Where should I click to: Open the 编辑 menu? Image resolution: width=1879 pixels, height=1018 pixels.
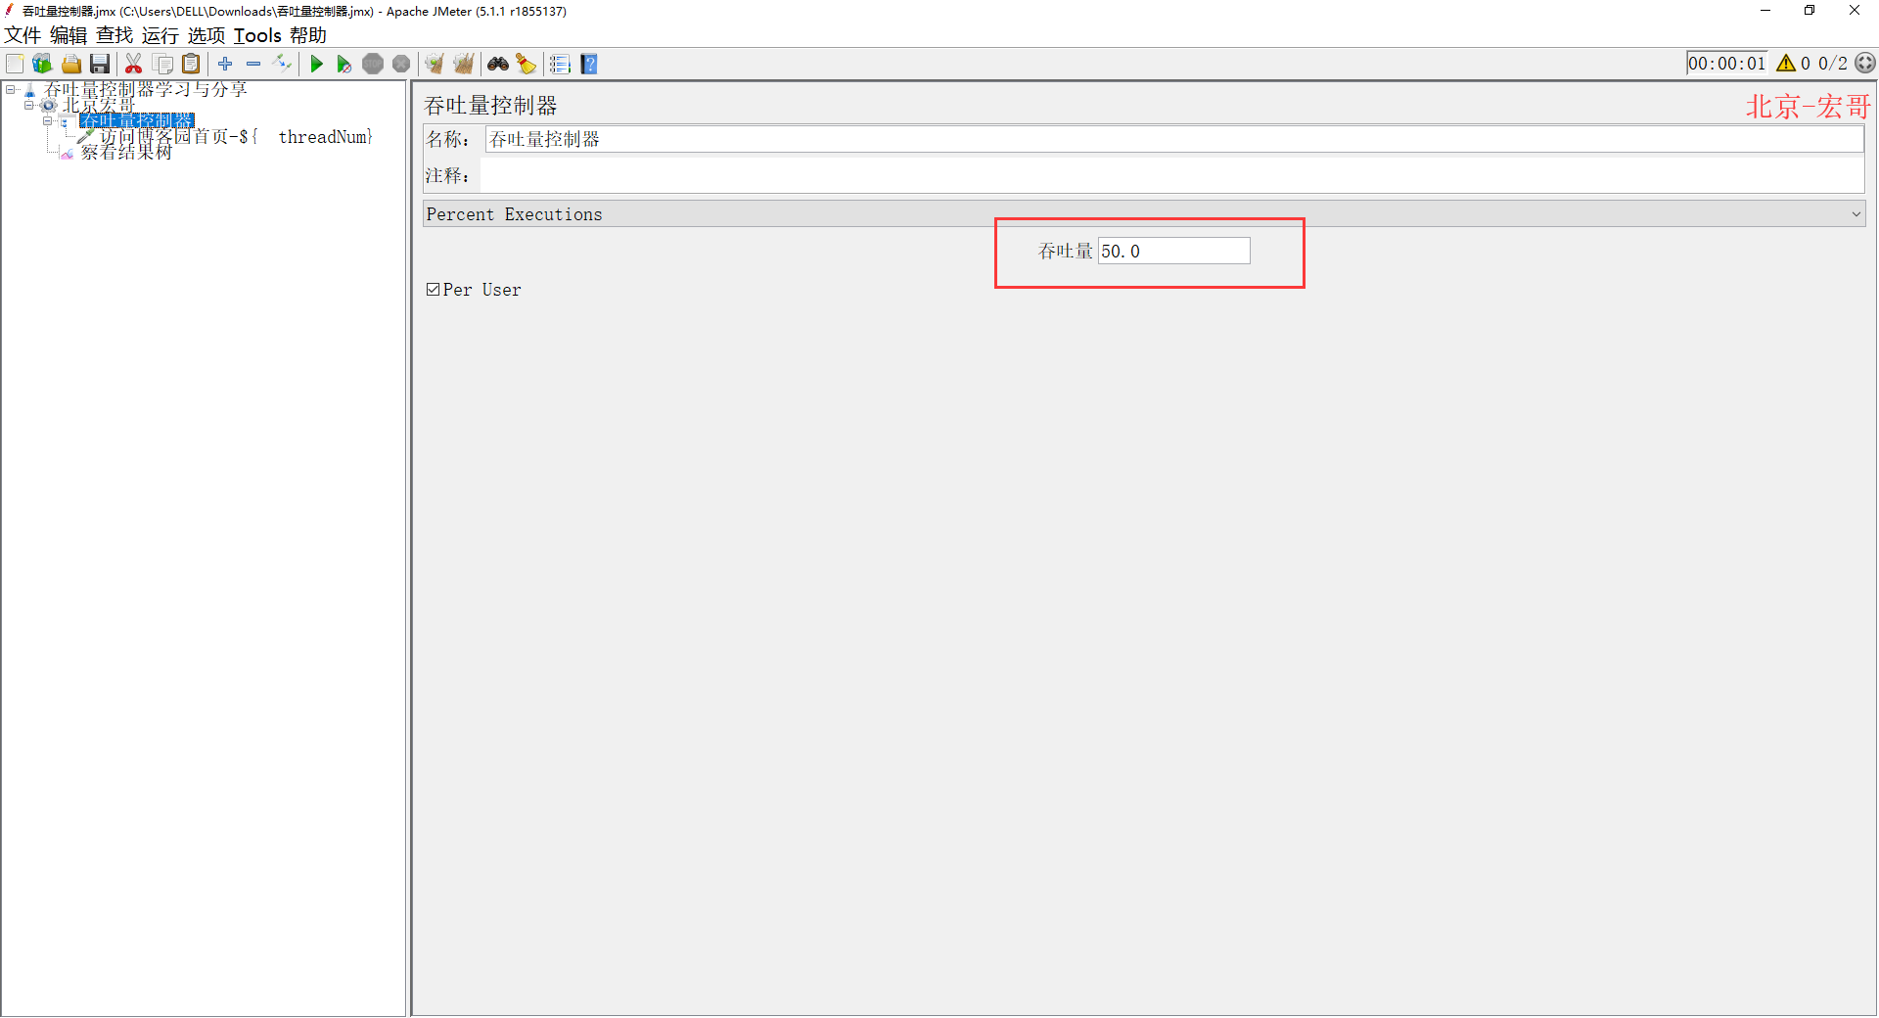(x=69, y=35)
